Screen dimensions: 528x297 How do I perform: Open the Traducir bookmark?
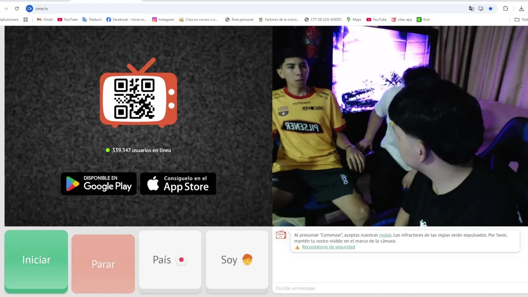tap(92, 19)
